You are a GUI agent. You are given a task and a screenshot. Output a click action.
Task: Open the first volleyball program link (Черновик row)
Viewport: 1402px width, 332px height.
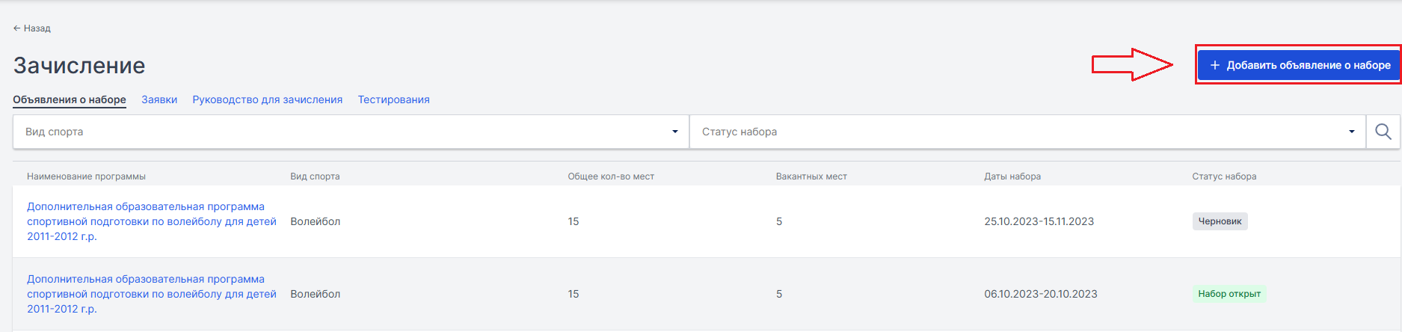(152, 221)
